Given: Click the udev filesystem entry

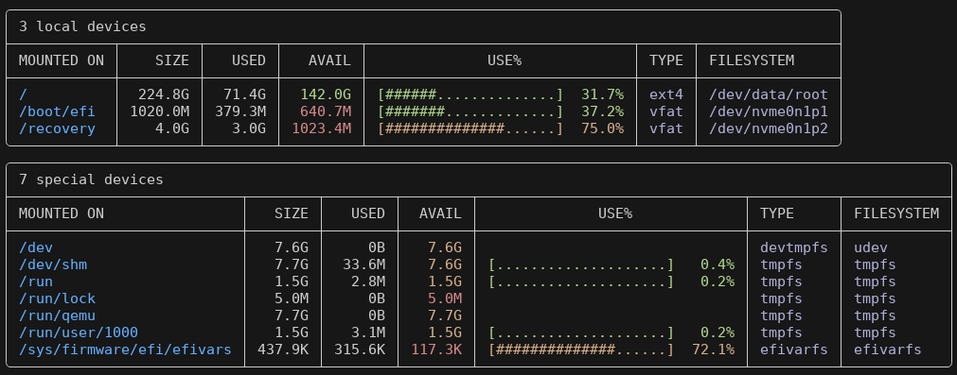Looking at the screenshot, I should click(x=870, y=247).
